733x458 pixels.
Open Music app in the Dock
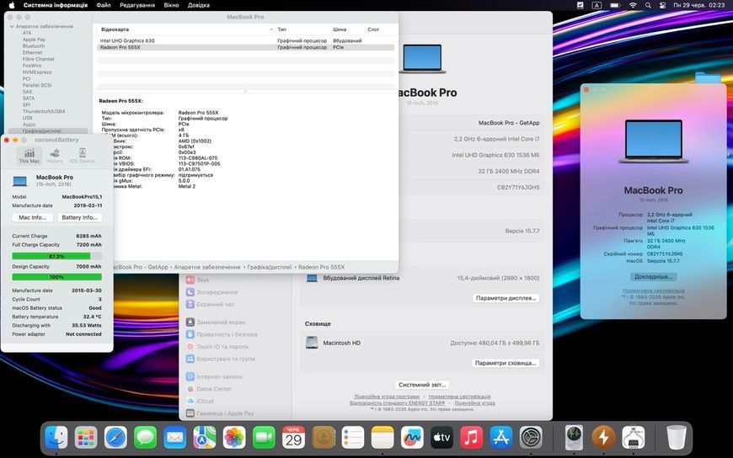471,438
